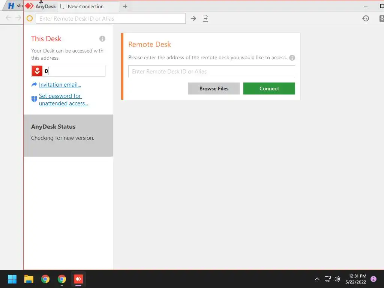Click AnyDesk icon in the taskbar
384x288 pixels.
pyautogui.click(x=78, y=279)
